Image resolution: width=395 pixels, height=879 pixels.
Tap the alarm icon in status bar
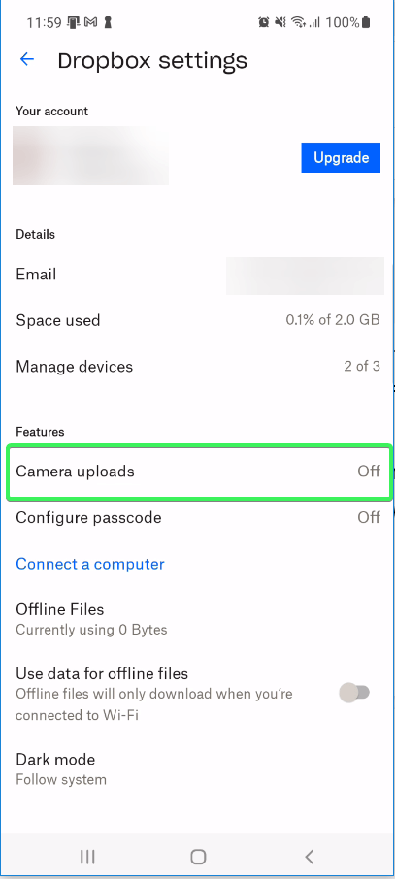(263, 22)
